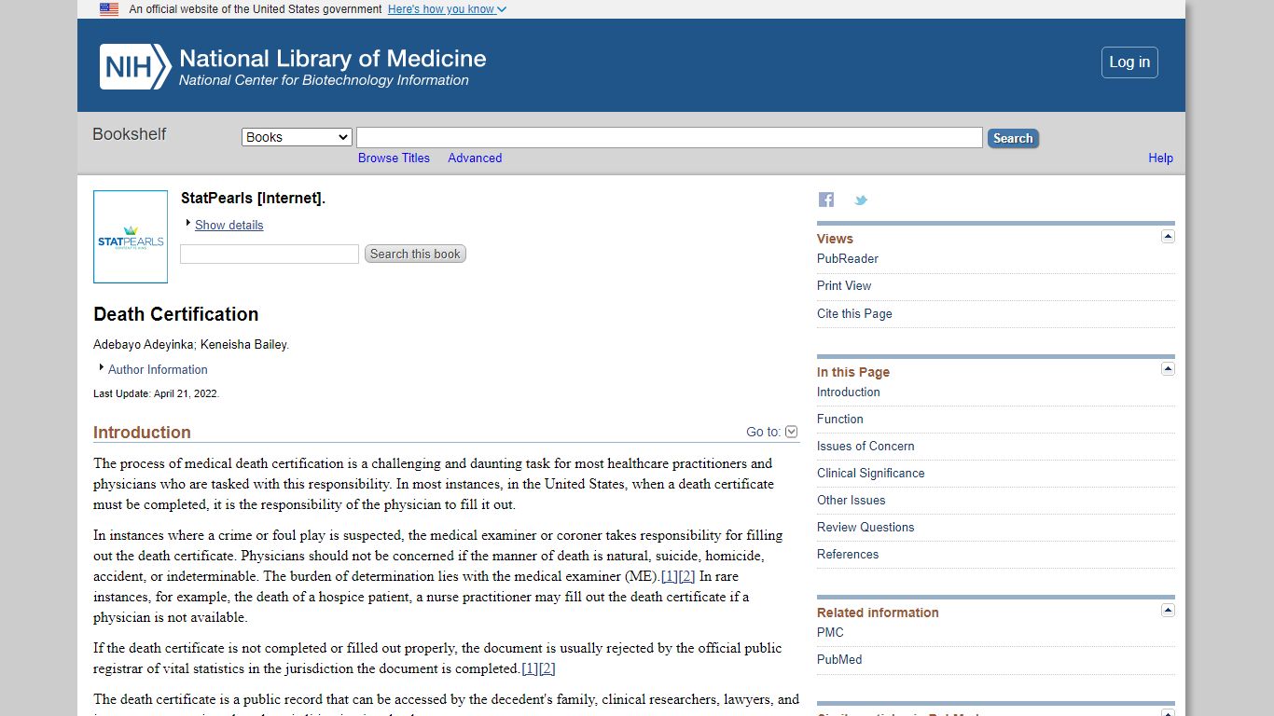
Task: Open PubMed related information link
Action: coord(839,659)
